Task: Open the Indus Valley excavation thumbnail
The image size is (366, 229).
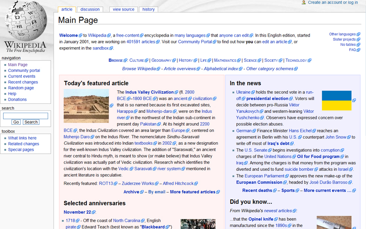Action: coord(86,106)
